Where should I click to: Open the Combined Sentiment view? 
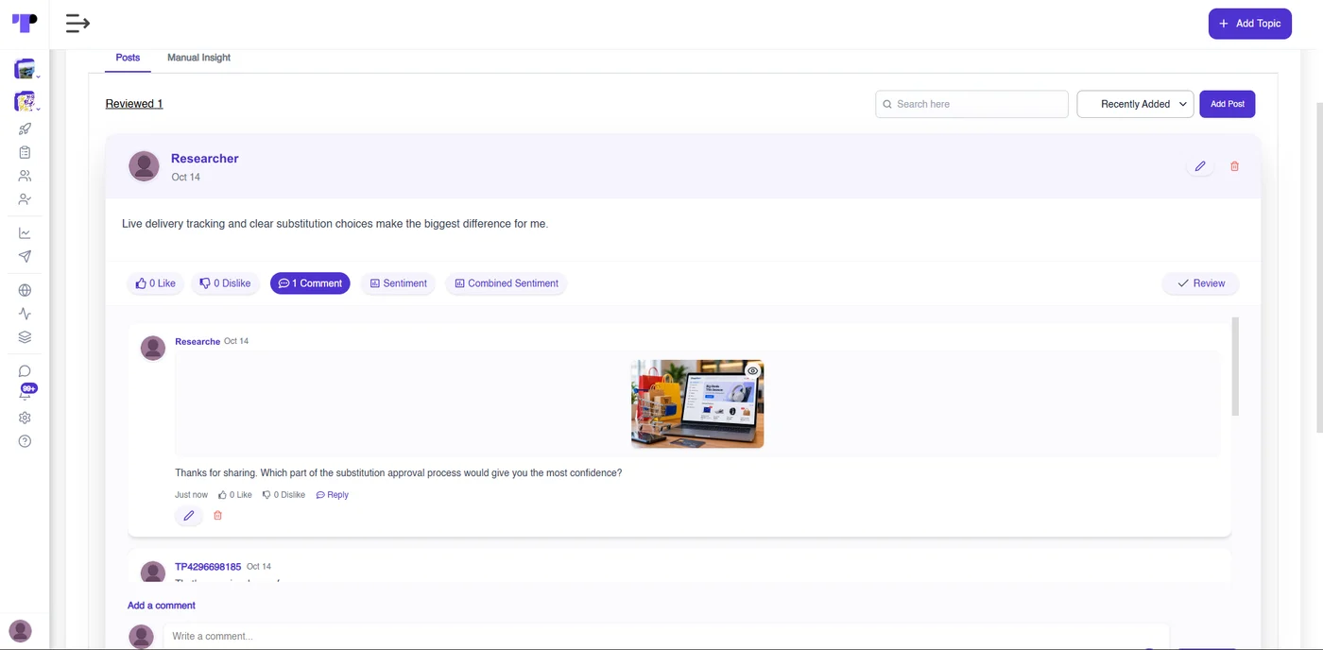[x=506, y=283]
